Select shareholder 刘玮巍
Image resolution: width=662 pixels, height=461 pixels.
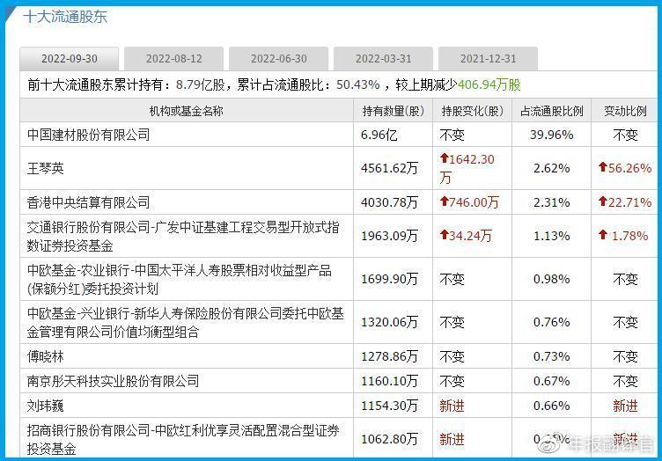pos(45,406)
